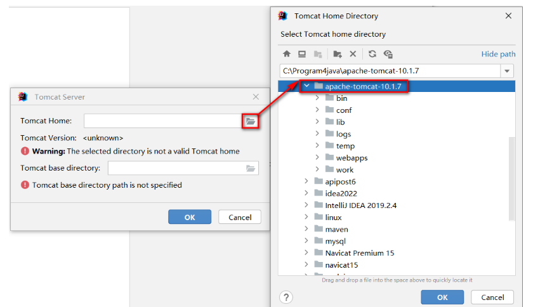Screen dimensions: 545x307
Task: Expand the linux folder
Action: click(x=306, y=217)
